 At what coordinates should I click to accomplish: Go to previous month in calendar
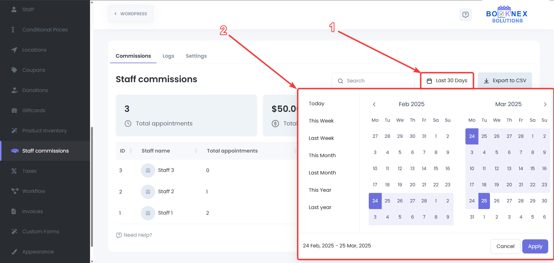374,104
